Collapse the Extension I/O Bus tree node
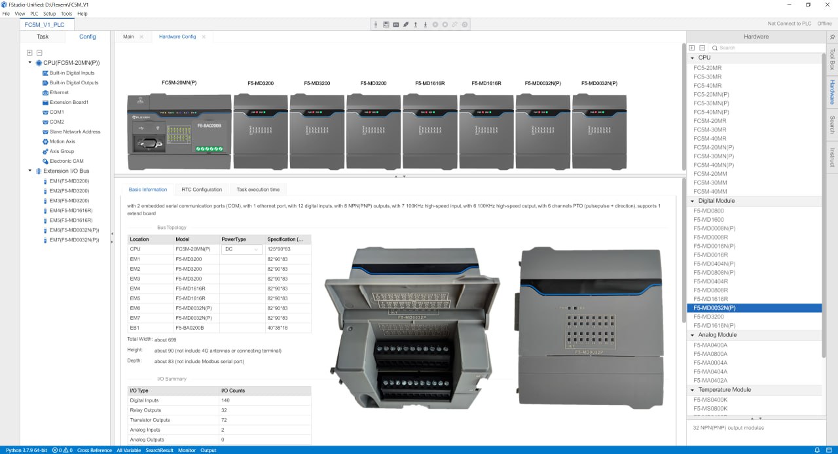 click(29, 171)
